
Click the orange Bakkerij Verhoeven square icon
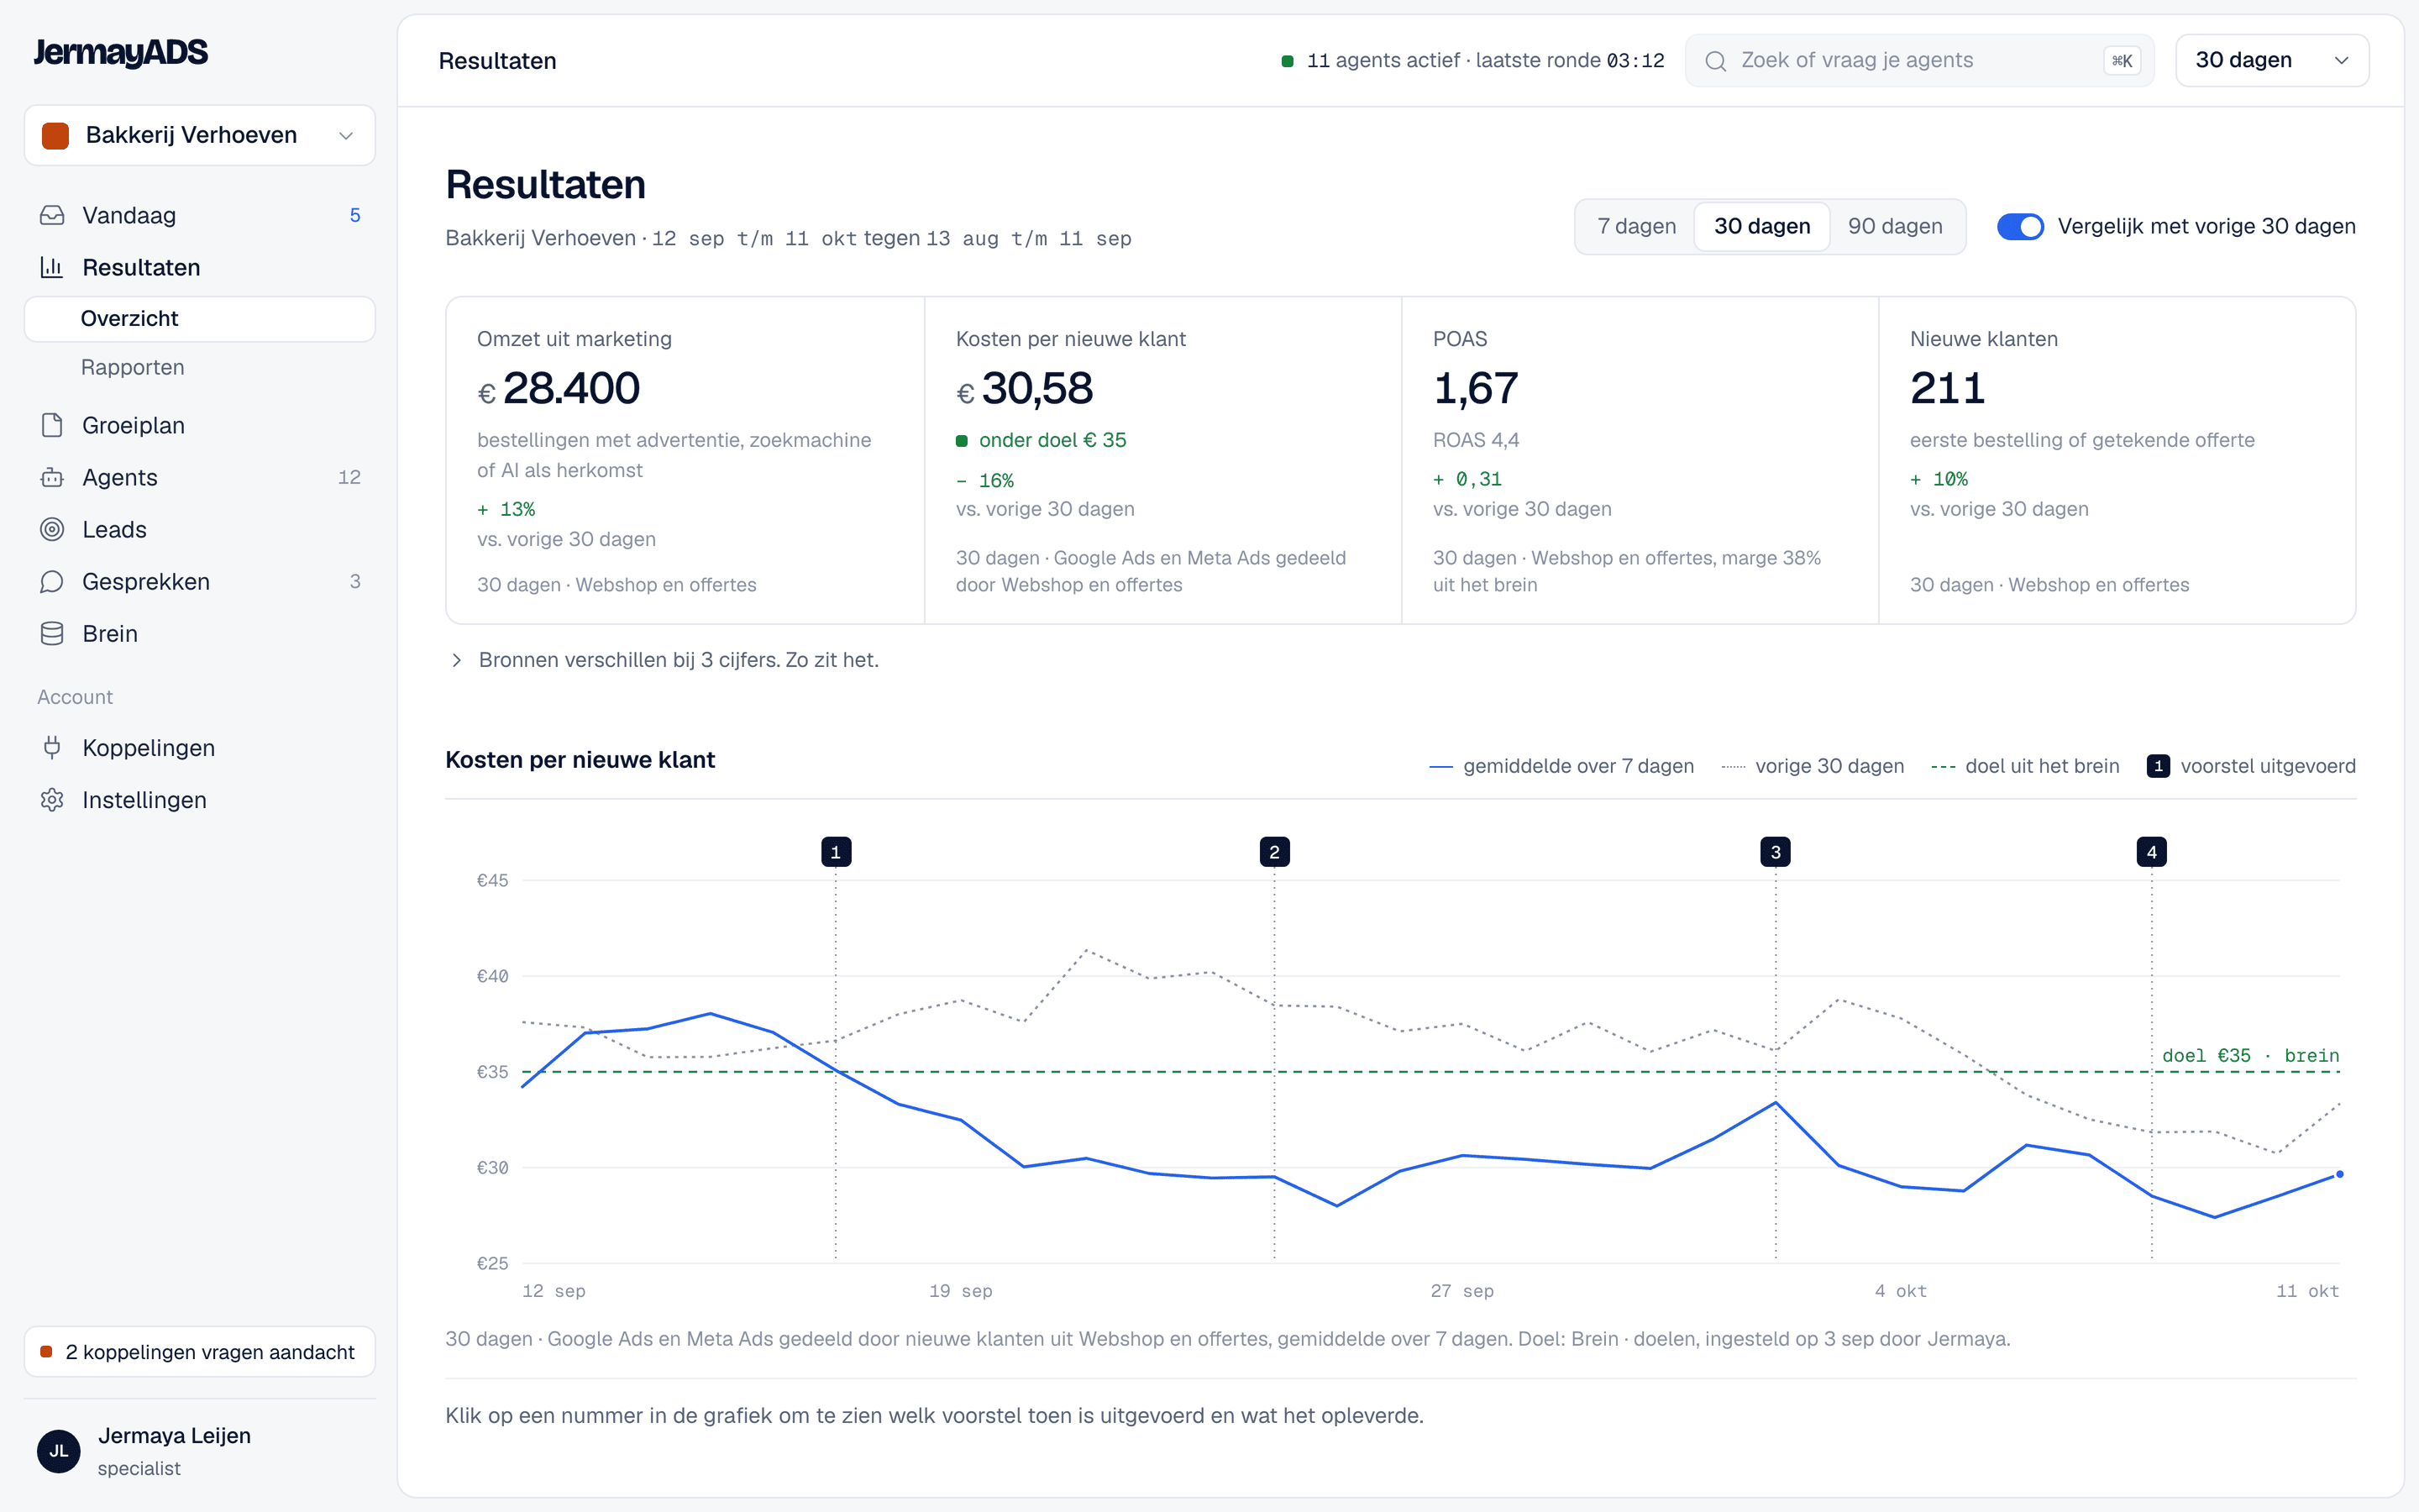56,135
